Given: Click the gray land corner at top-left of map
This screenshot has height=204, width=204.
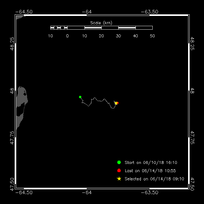Looking at the screenshot, I should (18, 17).
